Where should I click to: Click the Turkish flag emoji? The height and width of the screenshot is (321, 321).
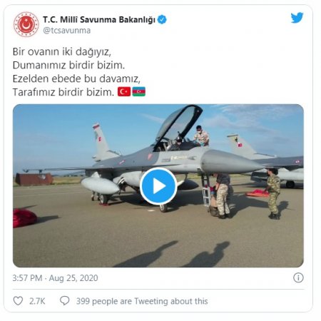pos(124,91)
